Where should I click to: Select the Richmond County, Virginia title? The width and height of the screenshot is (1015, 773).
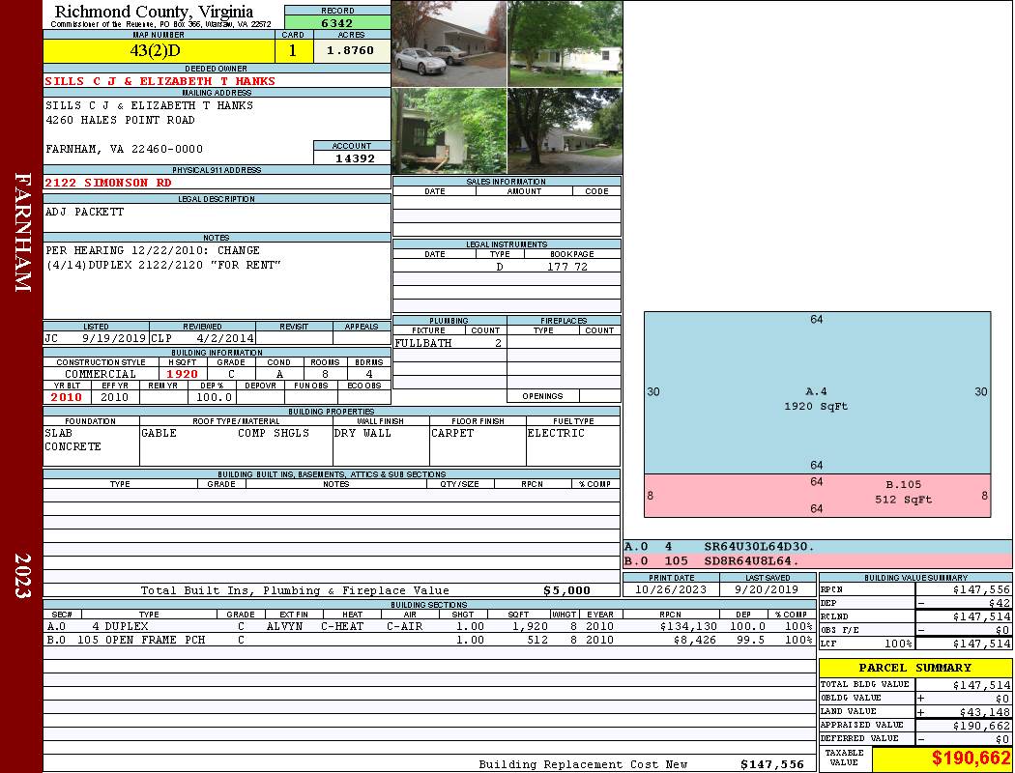coord(154,11)
